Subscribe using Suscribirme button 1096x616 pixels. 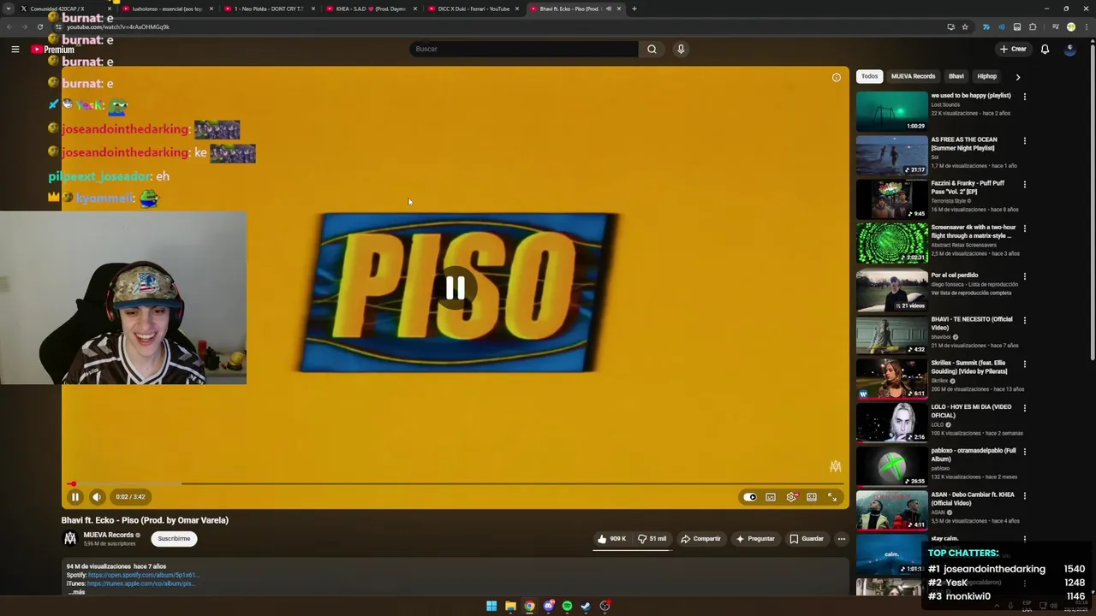(x=174, y=539)
